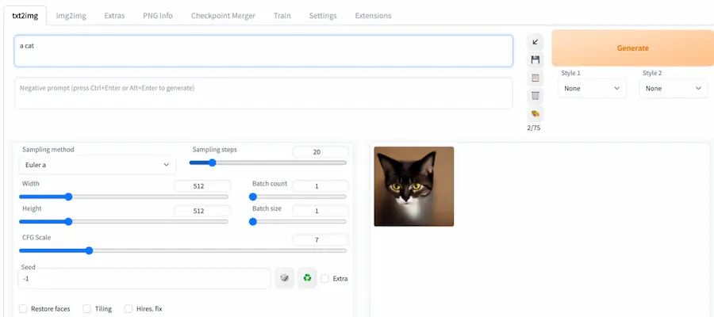Click the green recycle reuse seed icon
This screenshot has height=317, width=714.
pyautogui.click(x=307, y=278)
